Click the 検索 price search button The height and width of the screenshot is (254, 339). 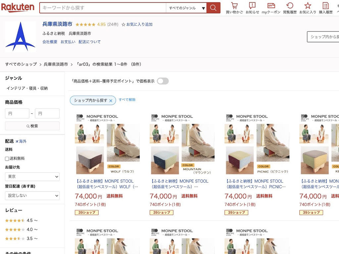pos(32,126)
